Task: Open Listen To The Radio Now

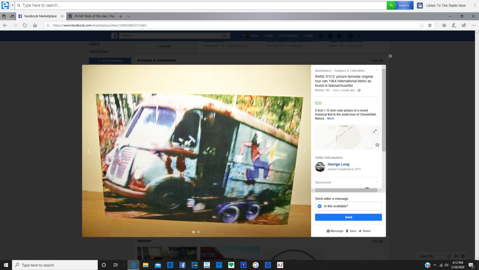Action: pos(442,5)
